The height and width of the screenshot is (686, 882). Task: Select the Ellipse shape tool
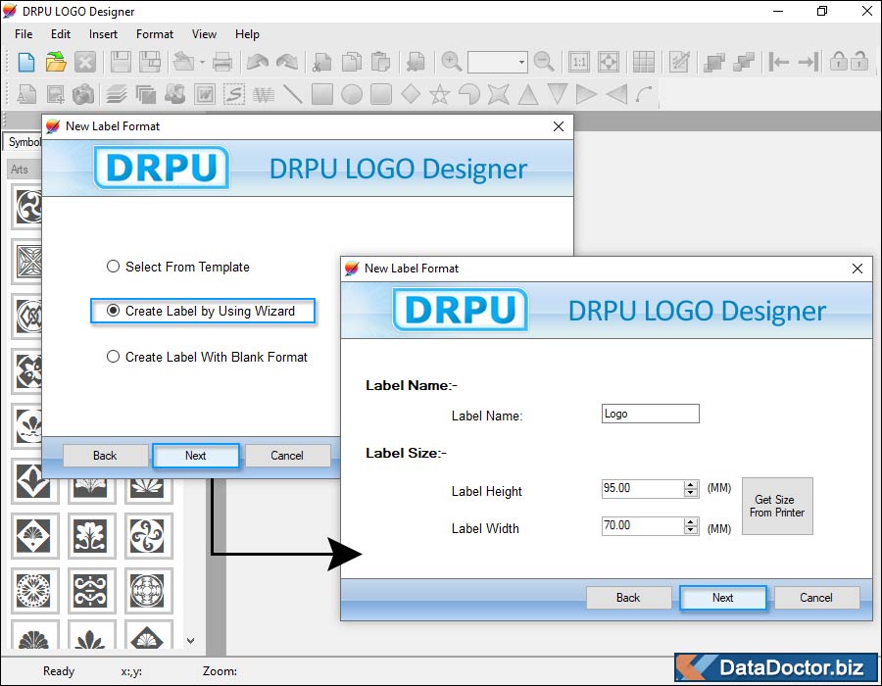coord(352,94)
